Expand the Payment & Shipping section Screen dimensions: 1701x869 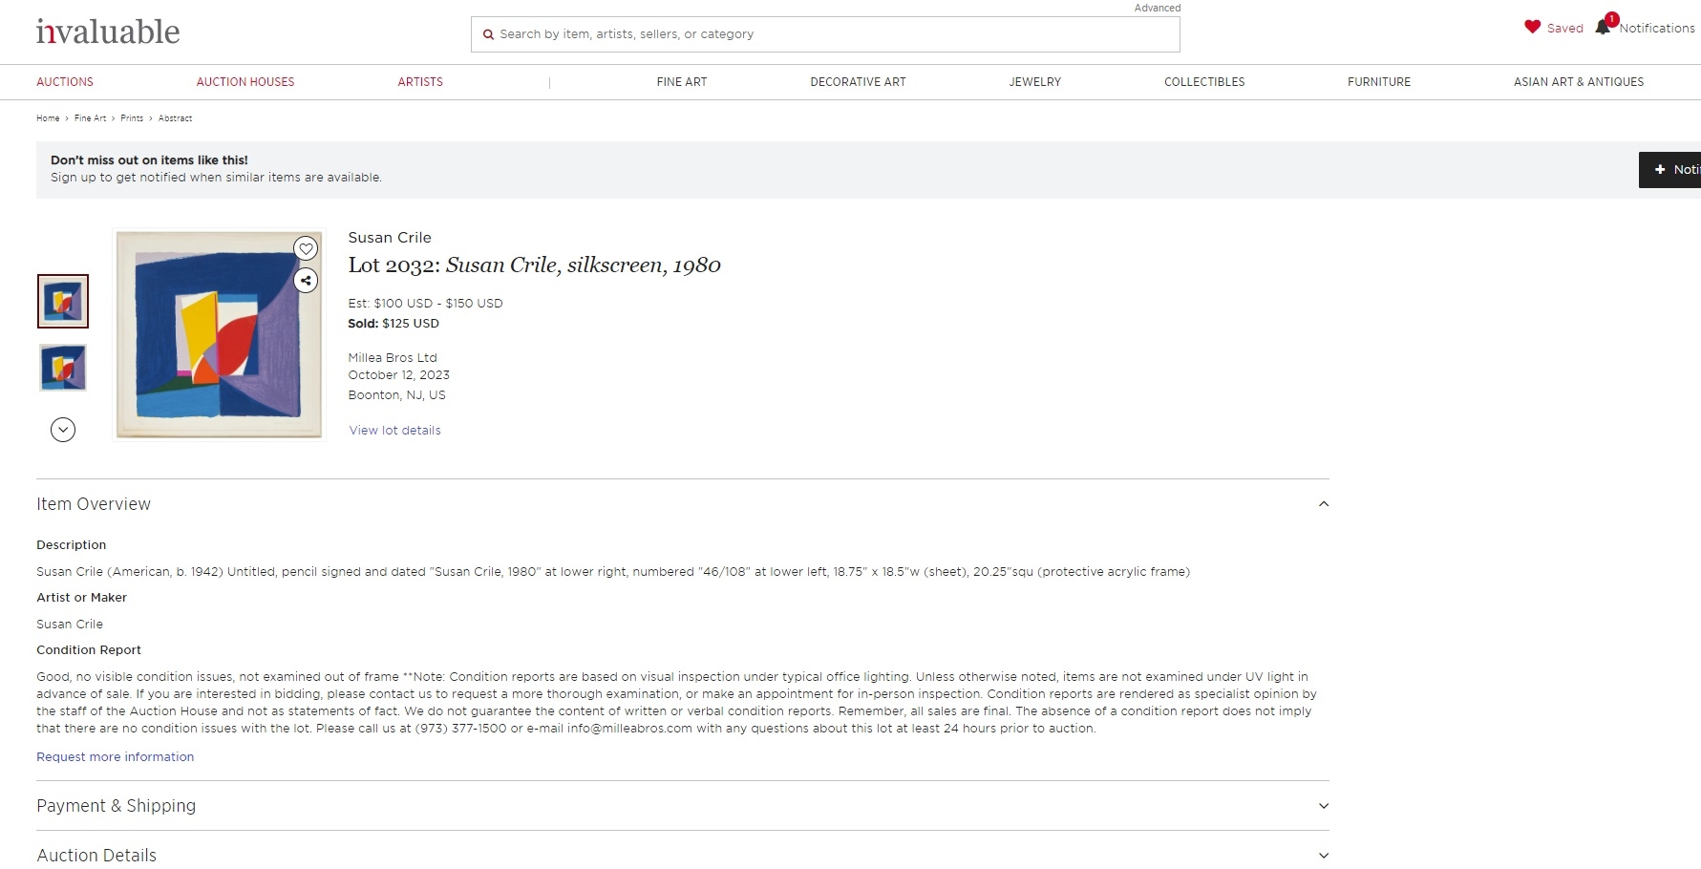click(x=1323, y=806)
